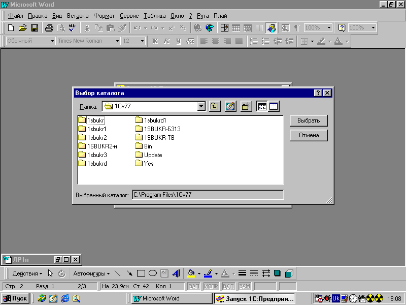Click the Выбрать button

pos(309,120)
